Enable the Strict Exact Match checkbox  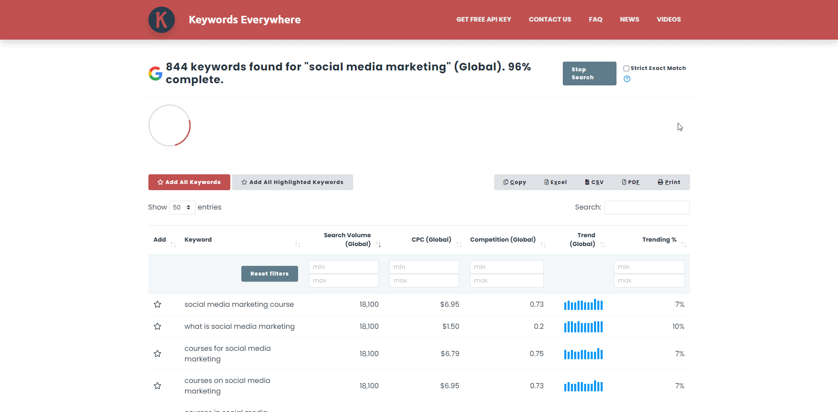[626, 68]
